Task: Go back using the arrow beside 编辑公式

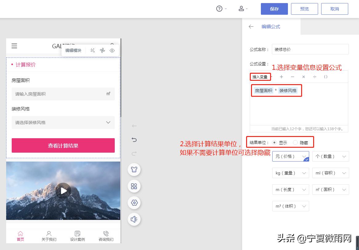Action: click(x=251, y=27)
